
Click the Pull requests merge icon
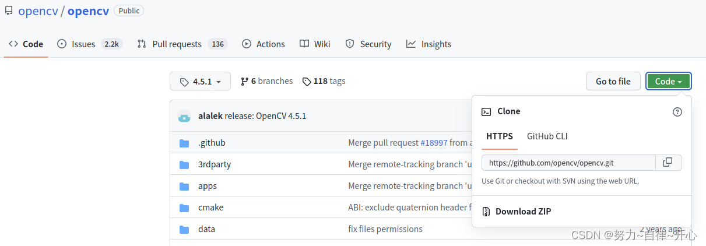(142, 44)
